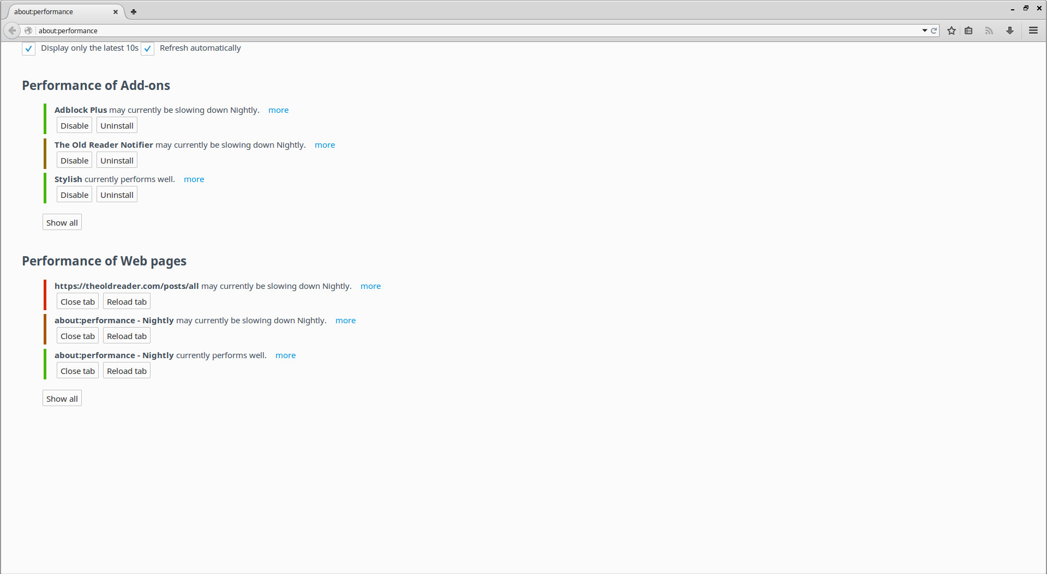Show more details for Adblock Plus
The width and height of the screenshot is (1047, 574).
[x=279, y=110]
